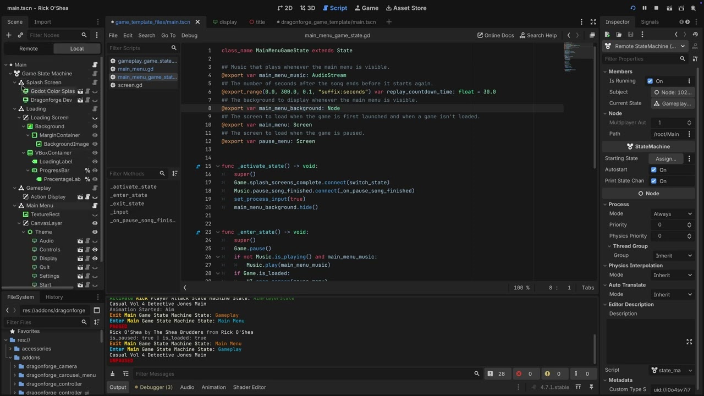Open the Debug menu in script editor

189,35
